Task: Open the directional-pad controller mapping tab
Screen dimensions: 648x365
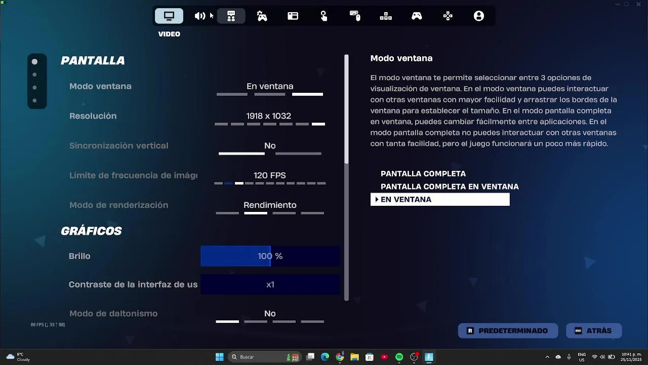Action: (x=448, y=16)
